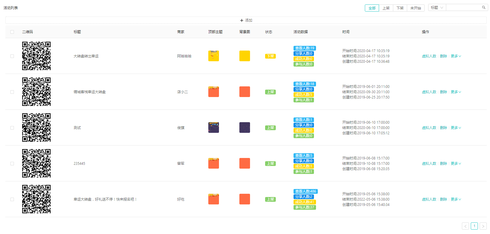Click merchant name 阿哈哈哈
The height and width of the screenshot is (234, 490).
point(184,56)
